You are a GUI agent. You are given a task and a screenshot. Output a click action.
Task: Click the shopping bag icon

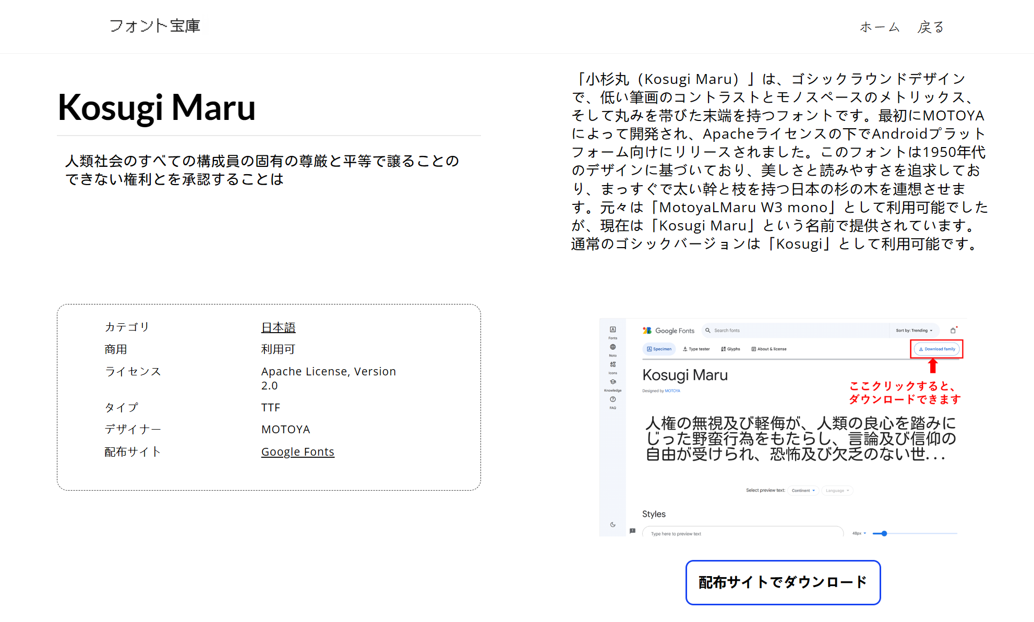pos(953,331)
